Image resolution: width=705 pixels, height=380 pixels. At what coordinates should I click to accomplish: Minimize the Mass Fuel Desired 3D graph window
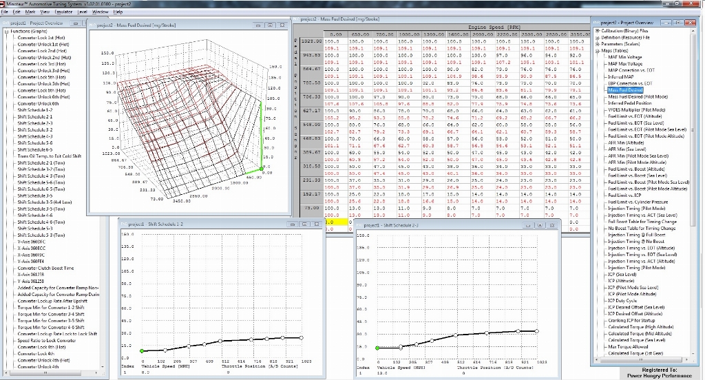(x=258, y=25)
